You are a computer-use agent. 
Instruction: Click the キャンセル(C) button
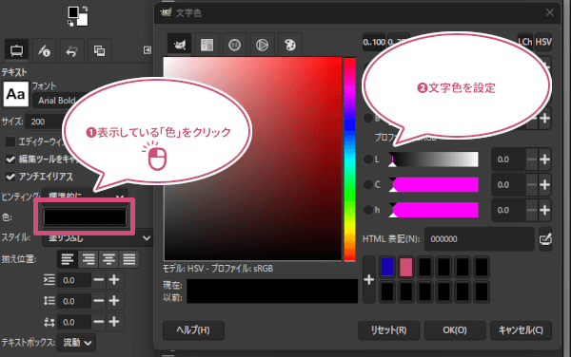(x=521, y=330)
